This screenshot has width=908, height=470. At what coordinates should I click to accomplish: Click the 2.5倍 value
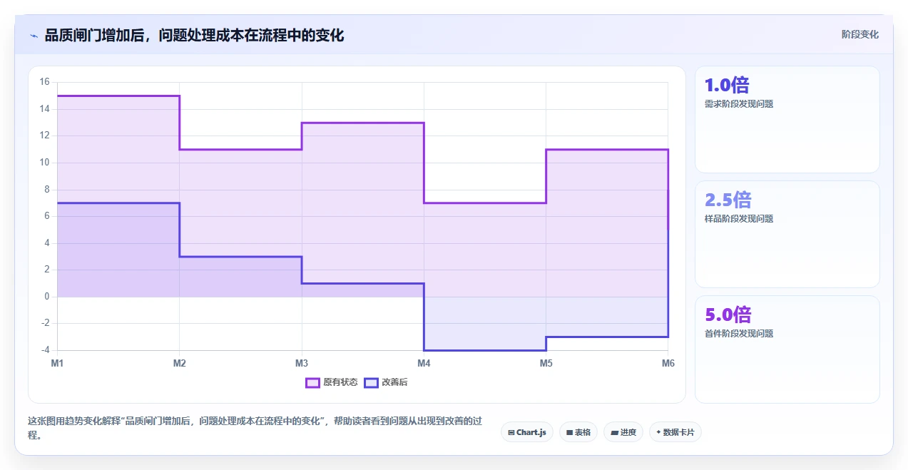pyautogui.click(x=728, y=200)
